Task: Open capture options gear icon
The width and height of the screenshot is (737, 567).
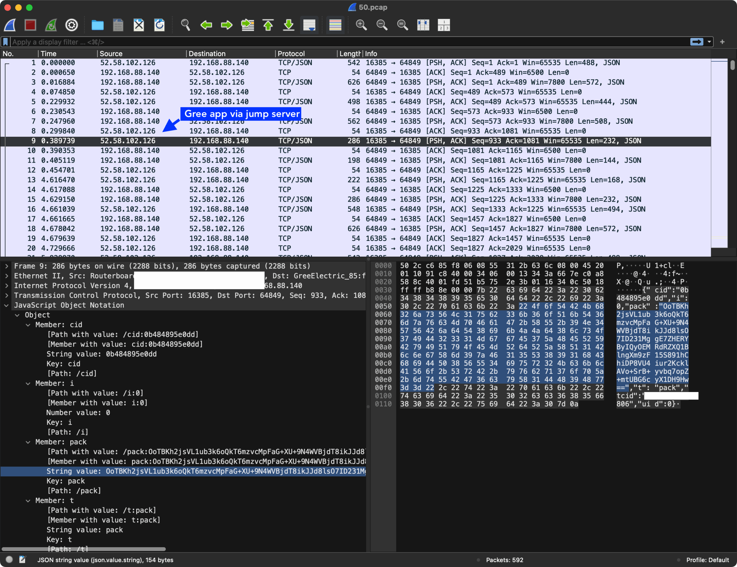Action: coord(71,25)
